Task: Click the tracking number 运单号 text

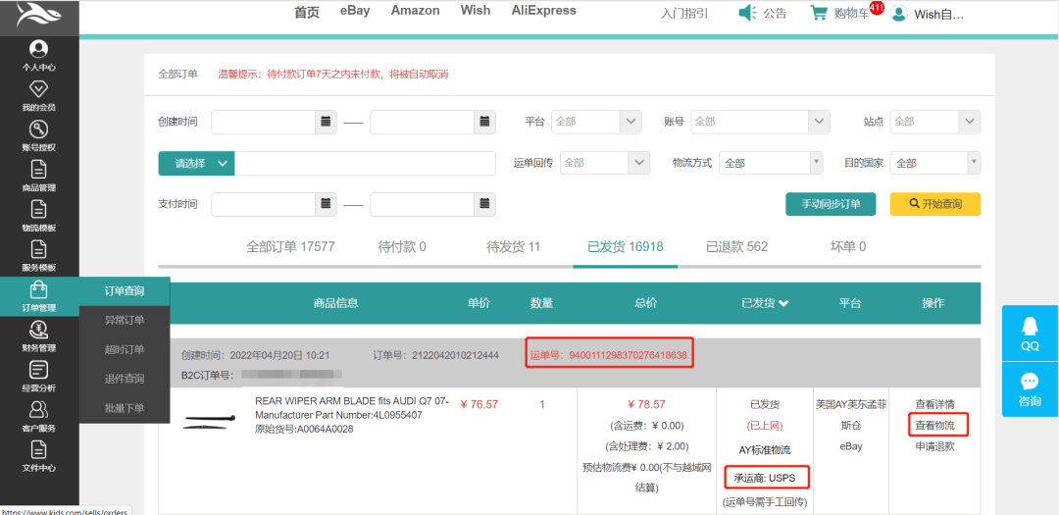Action: click(x=609, y=354)
